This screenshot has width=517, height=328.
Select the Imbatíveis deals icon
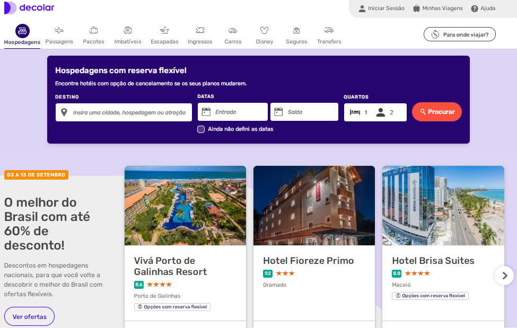pyautogui.click(x=128, y=30)
